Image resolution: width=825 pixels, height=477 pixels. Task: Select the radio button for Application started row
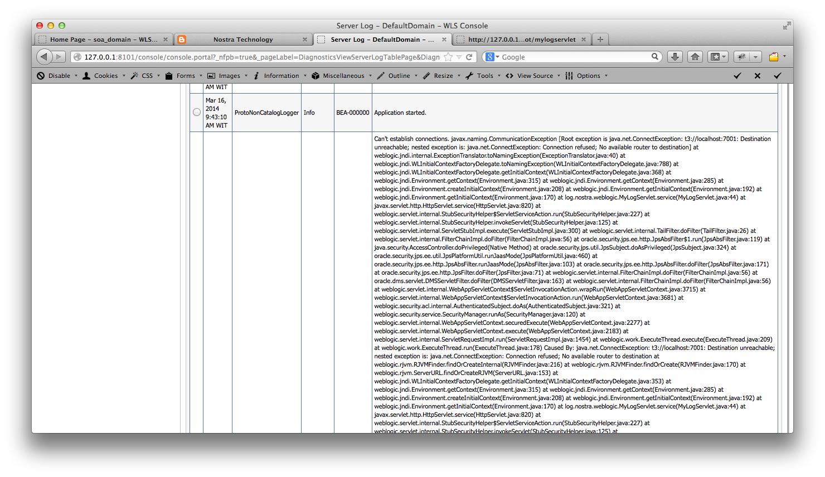[197, 112]
